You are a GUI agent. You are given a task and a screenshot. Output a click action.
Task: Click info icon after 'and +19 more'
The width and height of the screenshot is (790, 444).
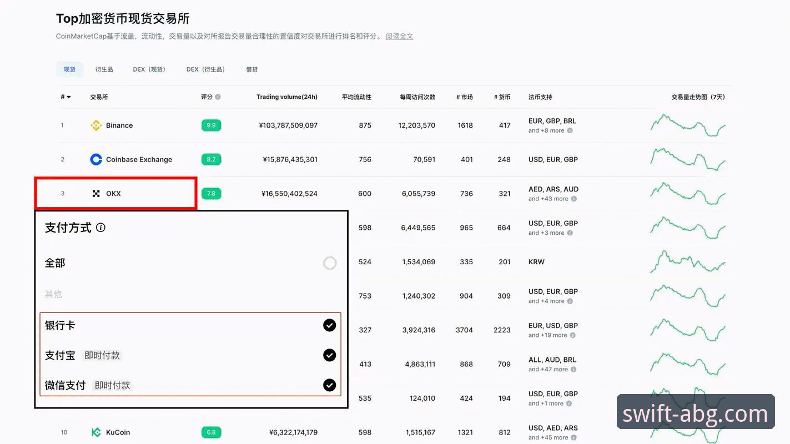(x=572, y=335)
